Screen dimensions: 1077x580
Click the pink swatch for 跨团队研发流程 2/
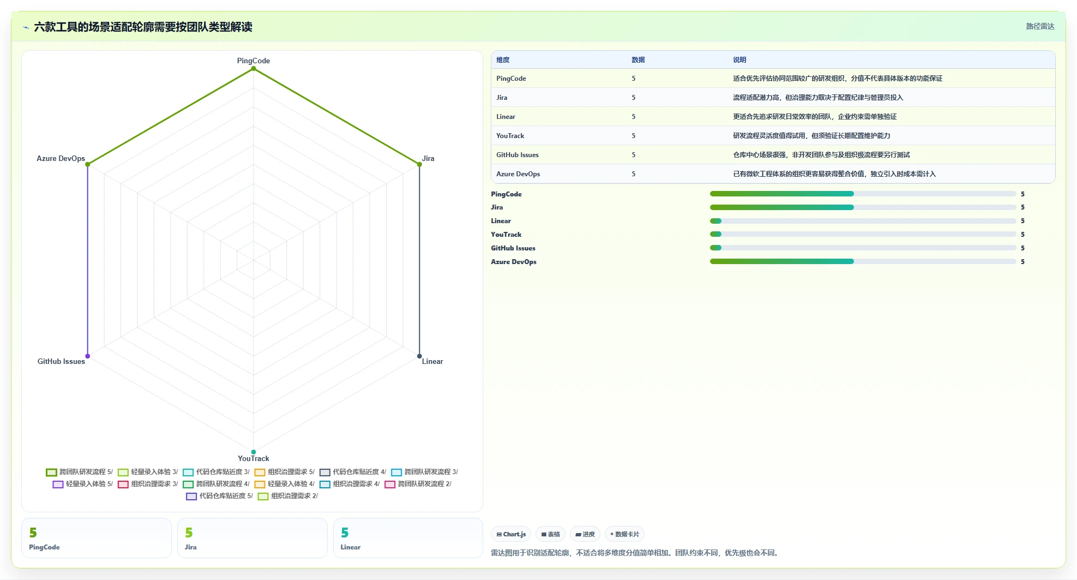(390, 485)
